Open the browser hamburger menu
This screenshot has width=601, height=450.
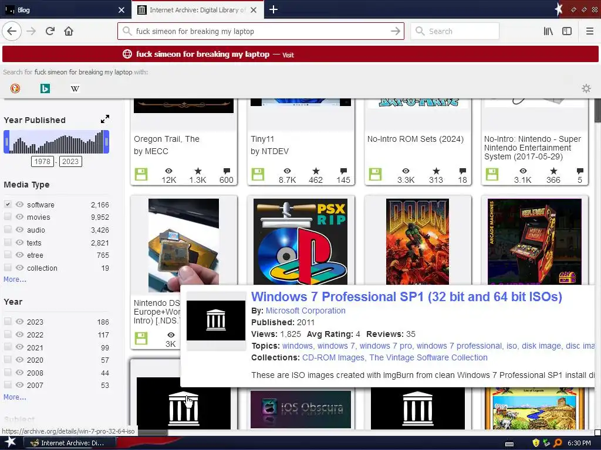pos(589,32)
